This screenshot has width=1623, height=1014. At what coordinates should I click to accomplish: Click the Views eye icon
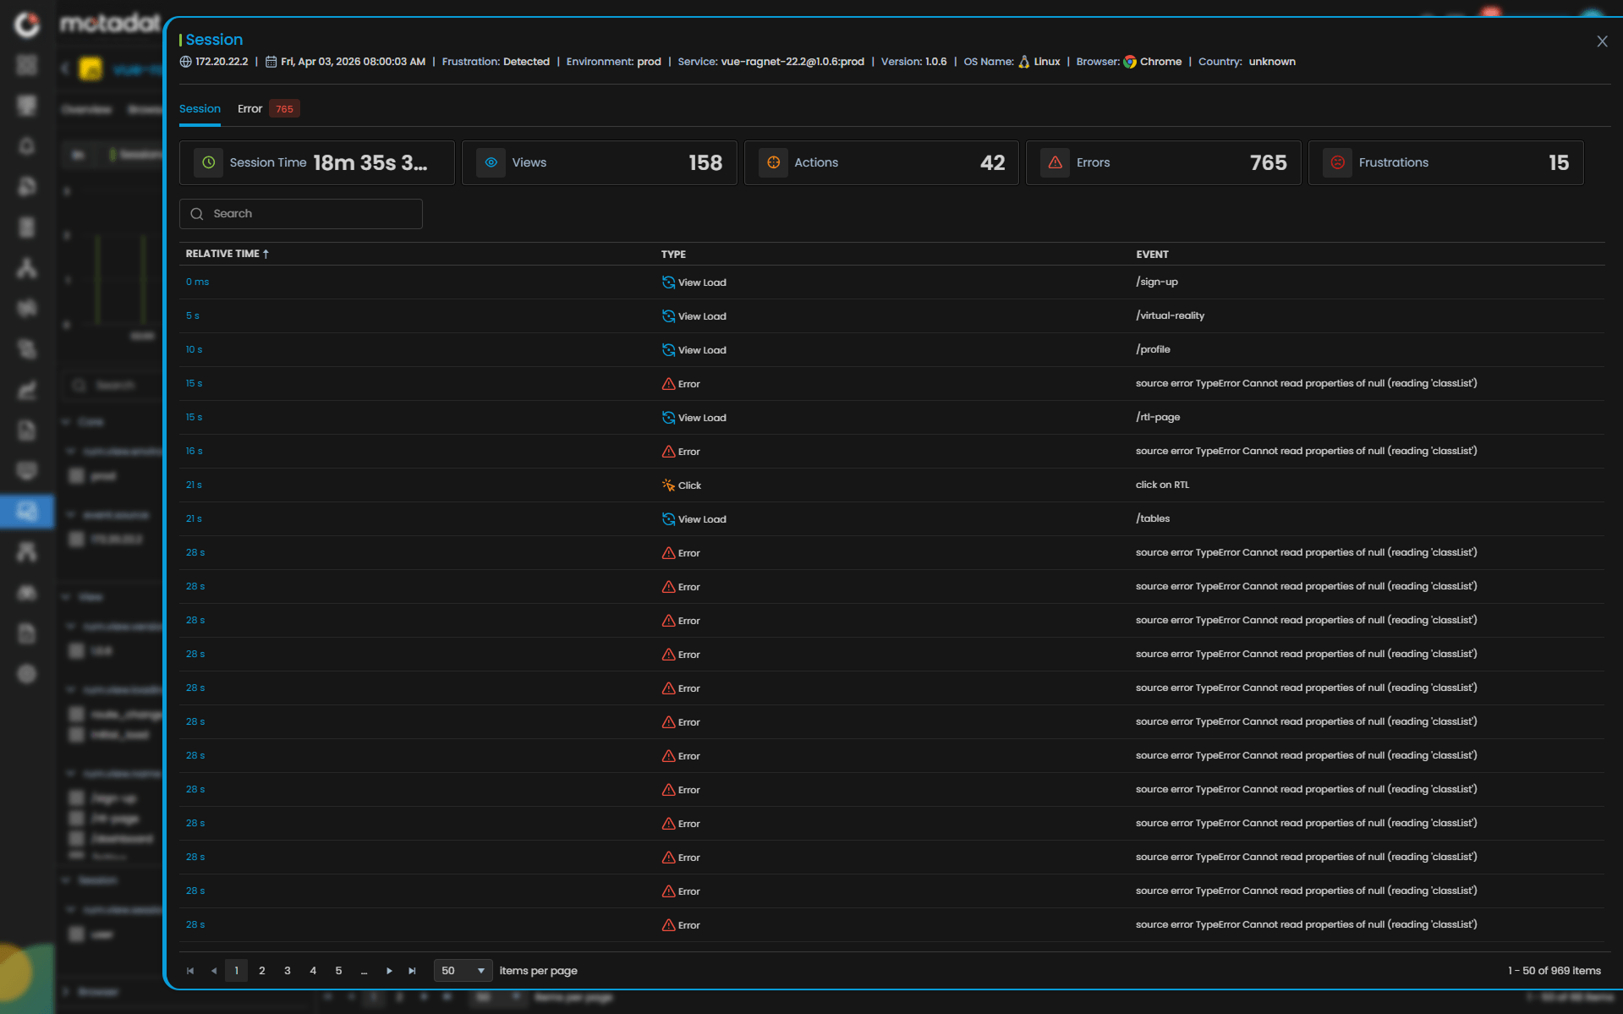coord(491,162)
